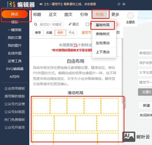
Task: Open the 大学生 article entry
Action: click(x=145, y=72)
